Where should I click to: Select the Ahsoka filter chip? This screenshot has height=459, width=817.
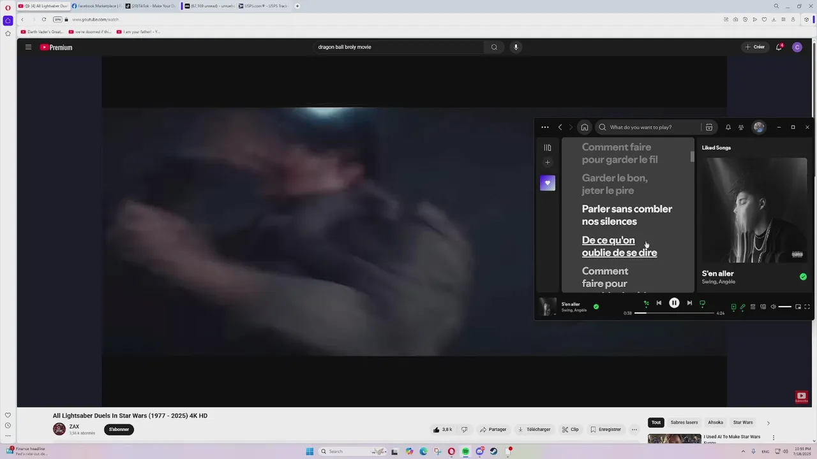(x=716, y=423)
